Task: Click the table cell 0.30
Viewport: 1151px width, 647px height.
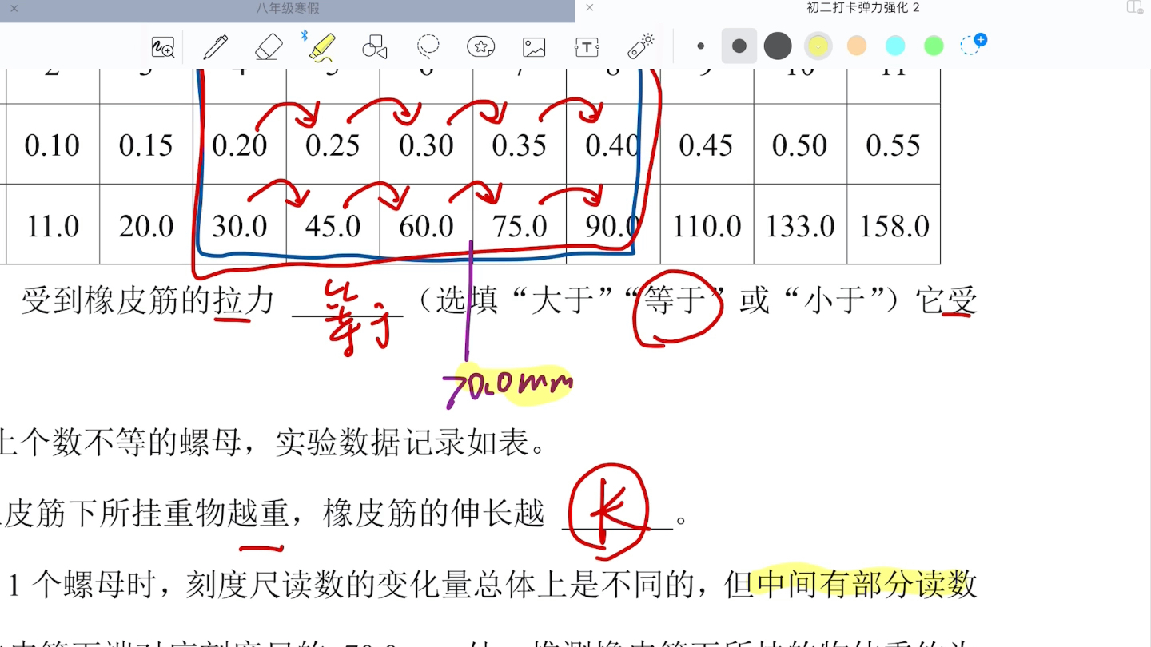Action: 426,145
